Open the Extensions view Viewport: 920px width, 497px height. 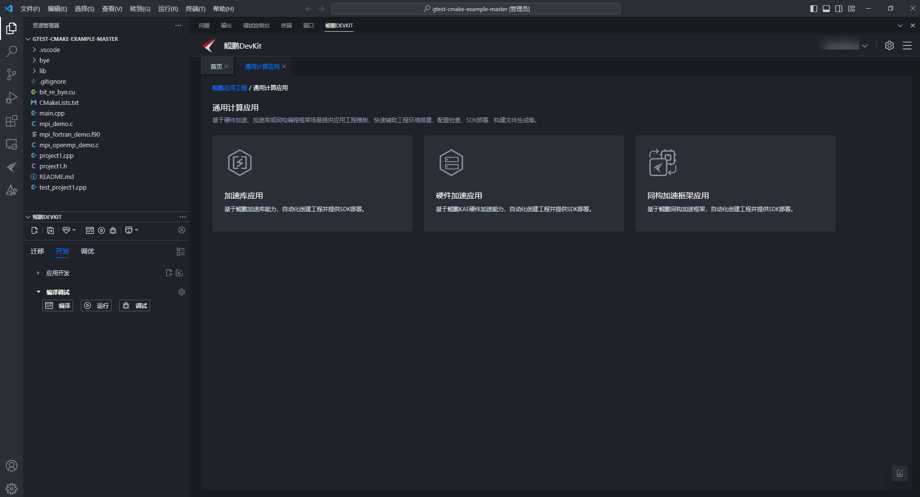(x=12, y=121)
